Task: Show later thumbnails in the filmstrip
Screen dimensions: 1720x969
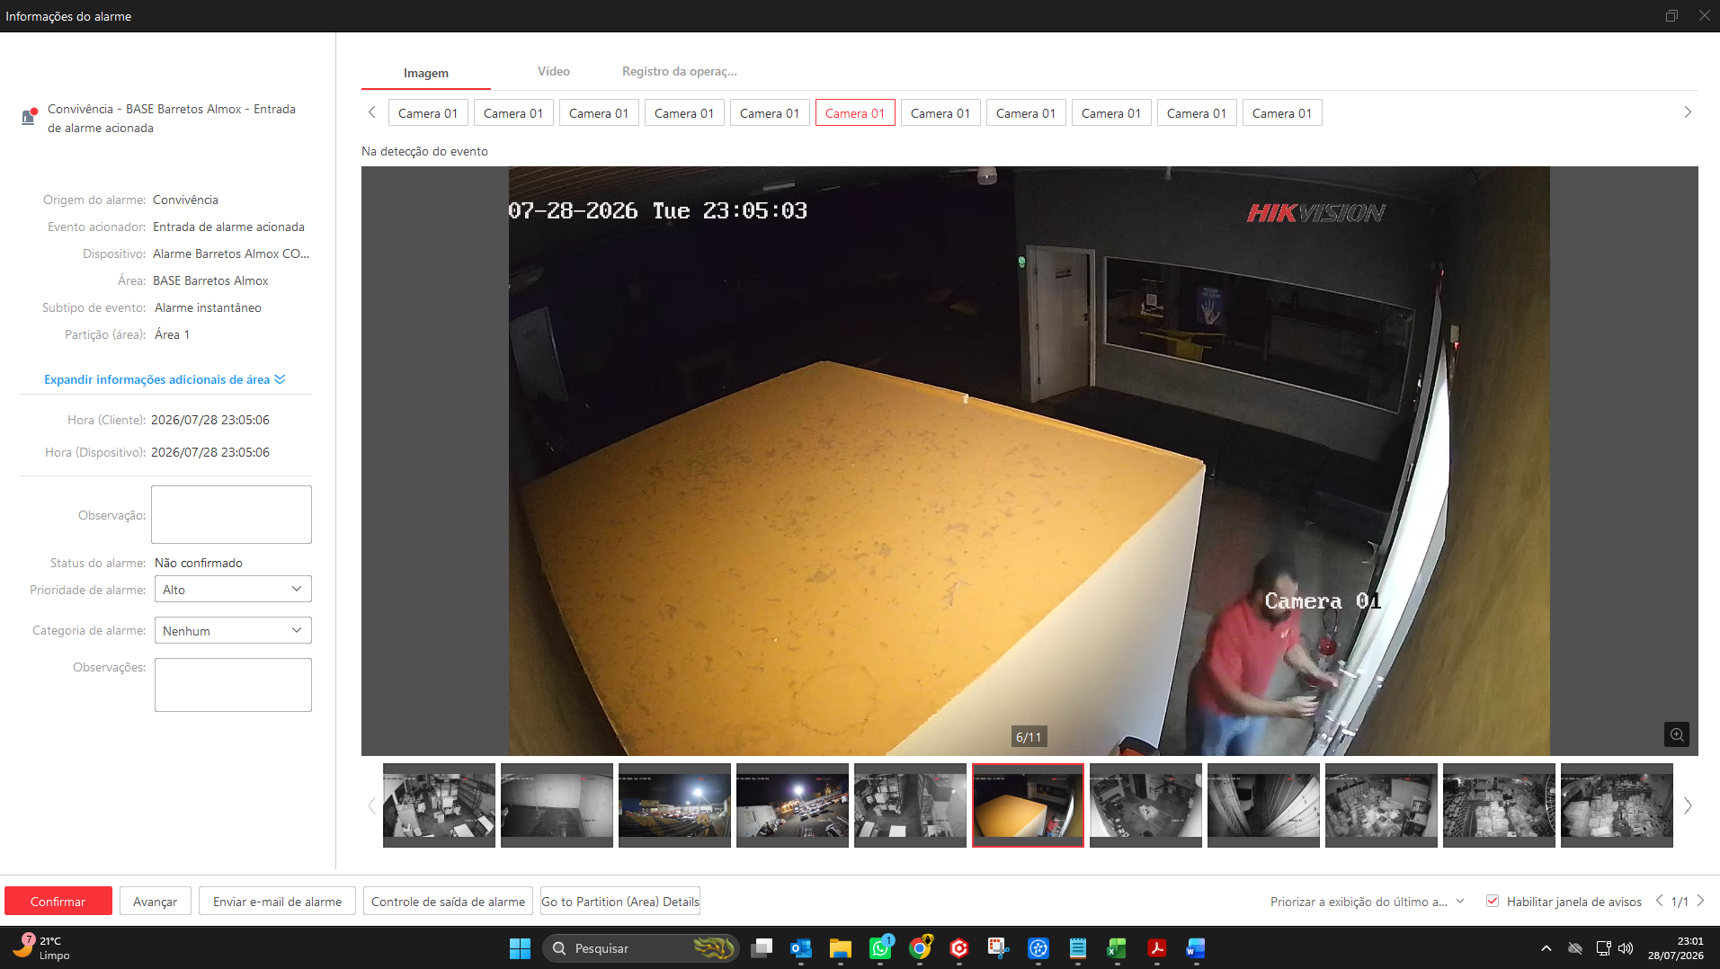Action: pos(1688,805)
